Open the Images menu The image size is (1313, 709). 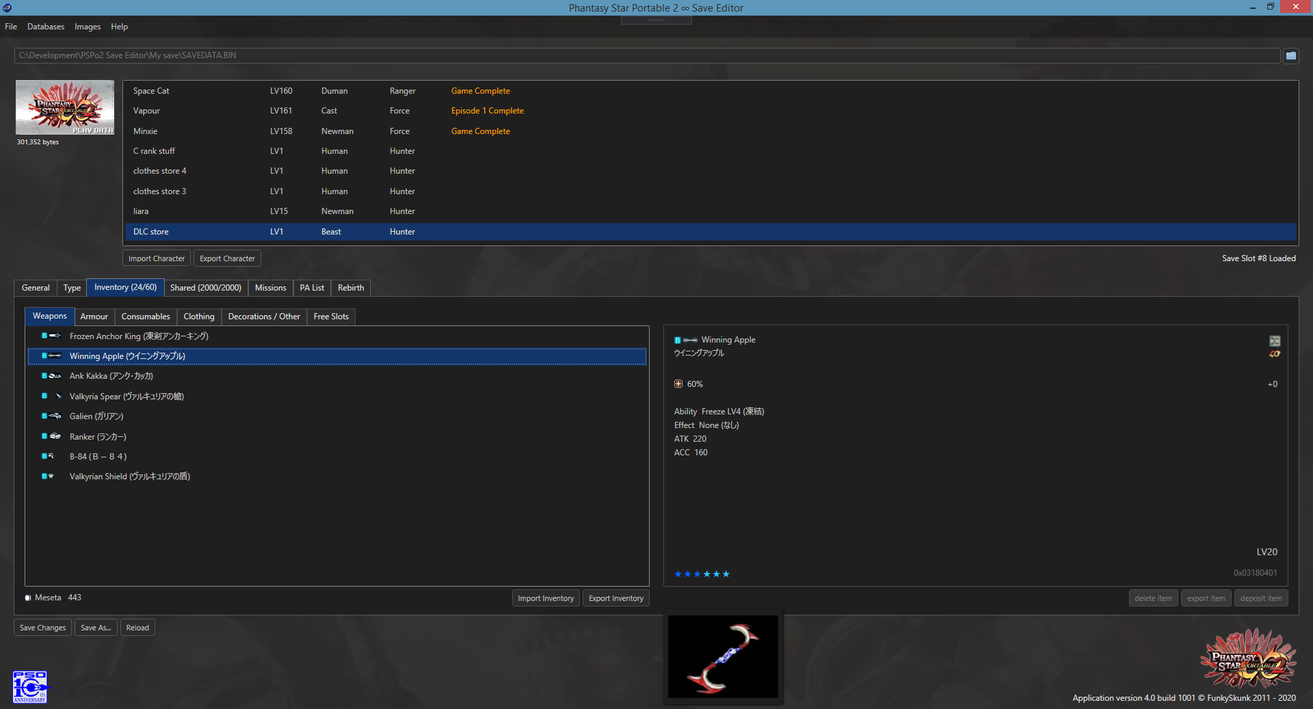88,27
